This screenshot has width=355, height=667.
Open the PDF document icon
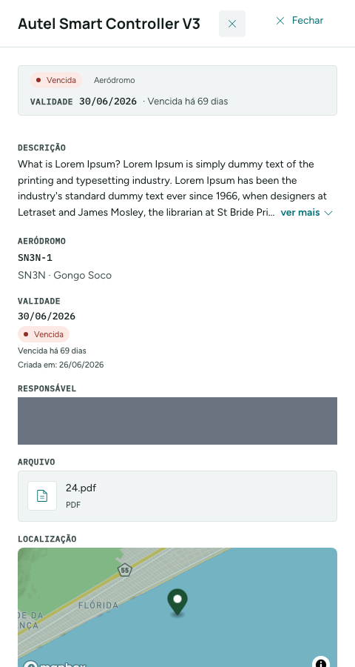42,496
